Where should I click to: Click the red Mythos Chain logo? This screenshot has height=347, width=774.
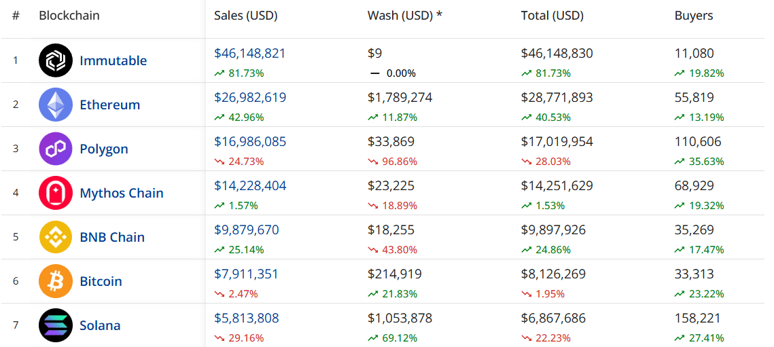(55, 193)
